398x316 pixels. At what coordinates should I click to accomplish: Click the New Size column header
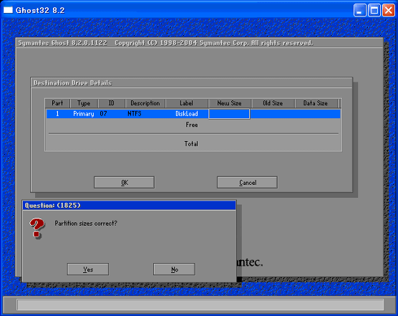(x=229, y=103)
